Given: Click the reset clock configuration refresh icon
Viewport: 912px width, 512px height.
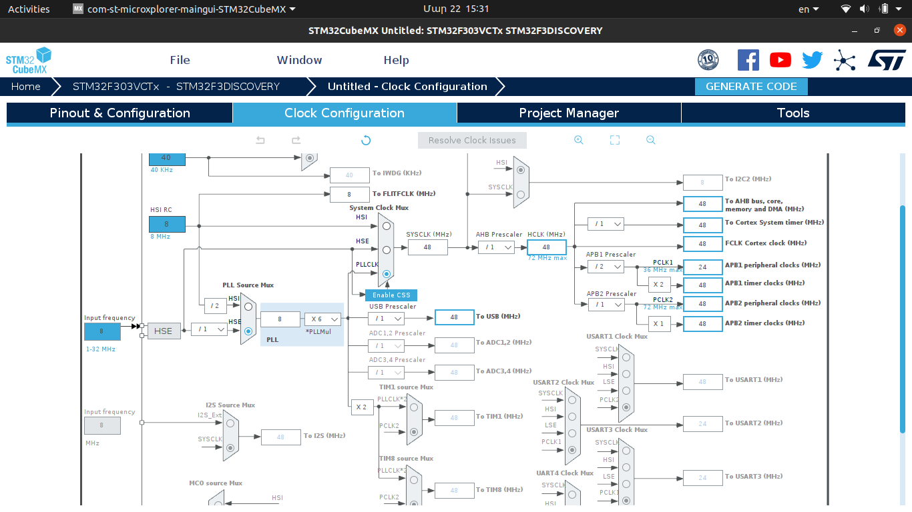Looking at the screenshot, I should (366, 140).
